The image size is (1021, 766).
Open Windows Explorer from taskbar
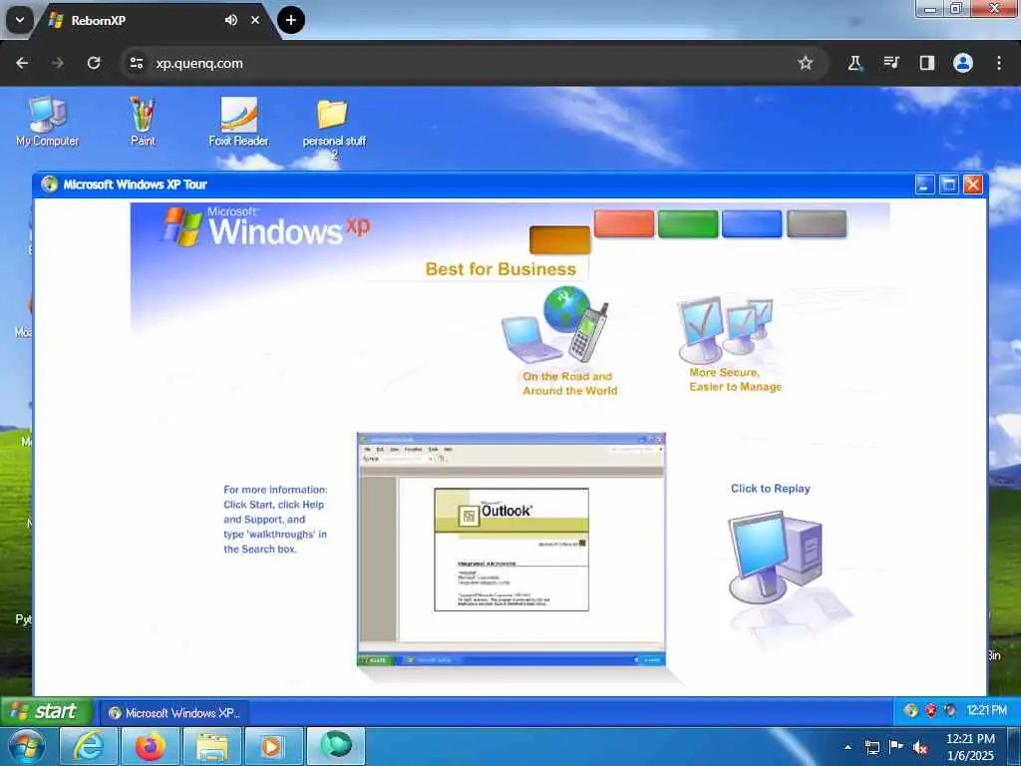pos(212,746)
